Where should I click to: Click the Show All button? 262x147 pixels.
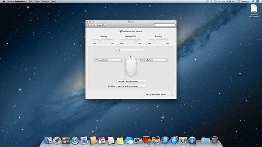(x=100, y=25)
